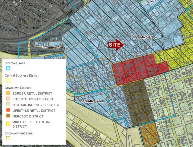This screenshot has height=147, width=193.
Task: Select the Border Retail District orange swatch
Action: click(x=8, y=93)
